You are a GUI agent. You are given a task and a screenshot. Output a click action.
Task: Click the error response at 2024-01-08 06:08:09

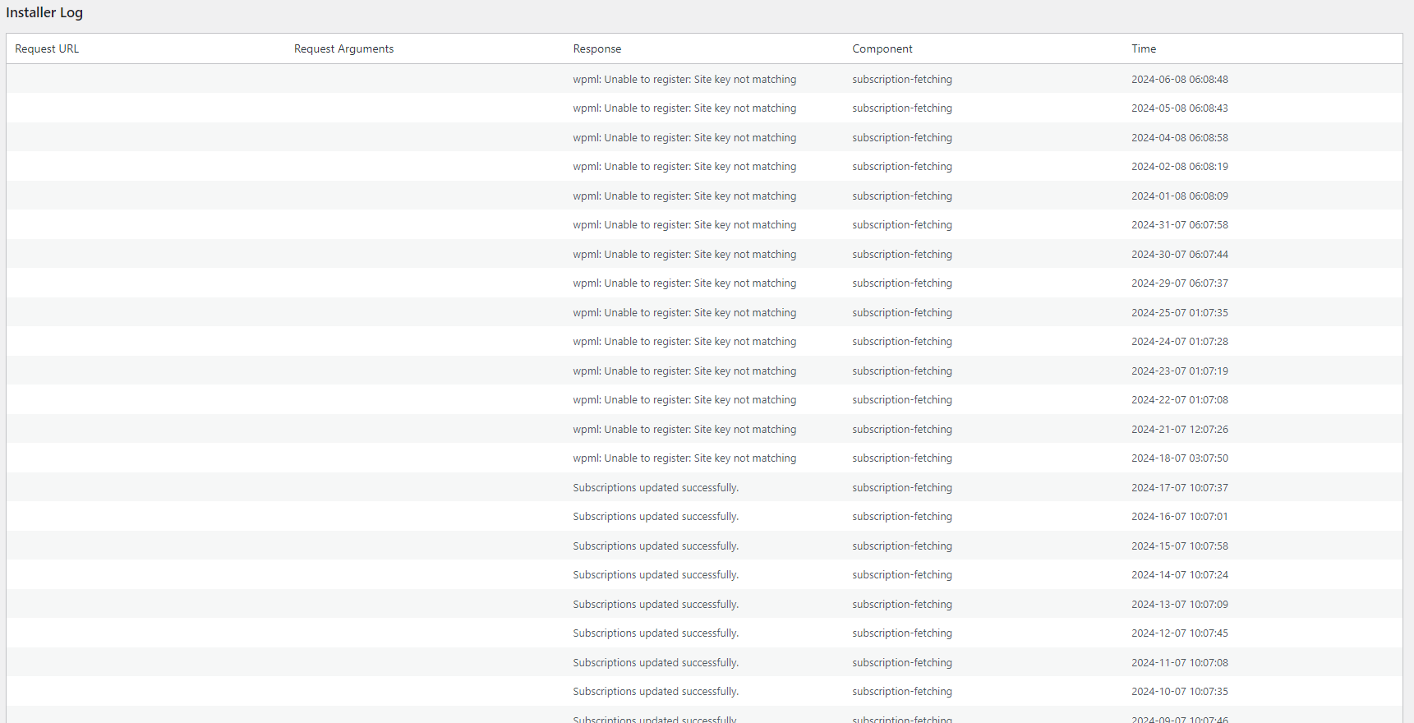point(684,196)
